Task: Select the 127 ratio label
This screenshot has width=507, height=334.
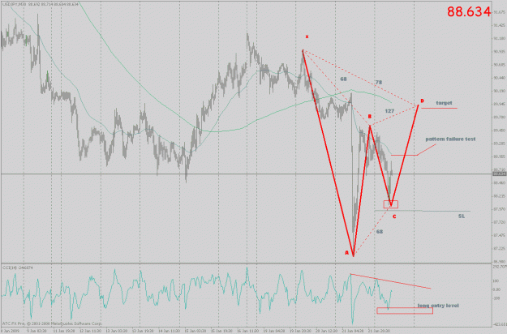Action: pos(389,111)
